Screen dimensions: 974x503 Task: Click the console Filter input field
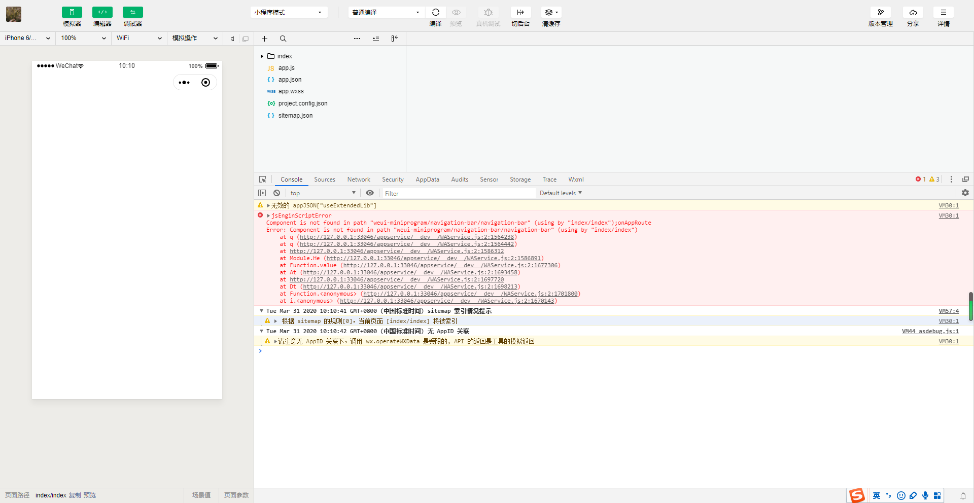(x=459, y=193)
